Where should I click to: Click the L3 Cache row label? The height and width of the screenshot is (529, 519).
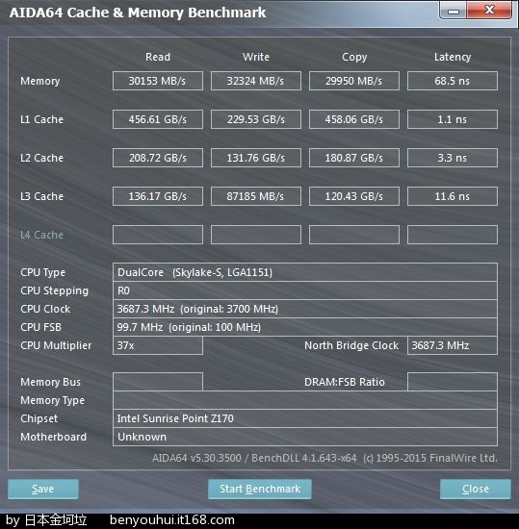coord(41,196)
